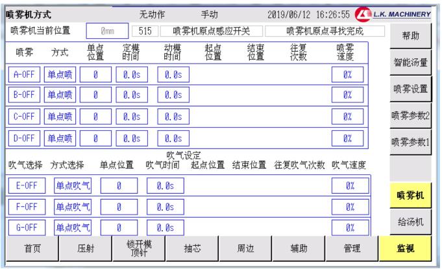Edit row D fixed mold time field
The width and height of the screenshot is (442, 269).
coord(132,138)
